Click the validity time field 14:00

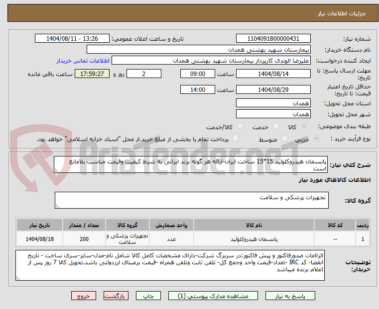[x=198, y=89]
